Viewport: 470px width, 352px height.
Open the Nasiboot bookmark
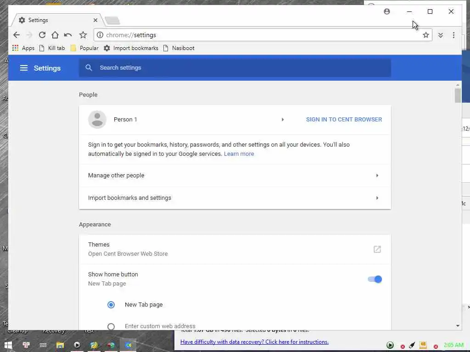click(x=179, y=48)
